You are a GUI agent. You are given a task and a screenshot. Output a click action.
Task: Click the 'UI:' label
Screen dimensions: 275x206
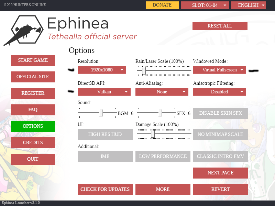[81, 124]
